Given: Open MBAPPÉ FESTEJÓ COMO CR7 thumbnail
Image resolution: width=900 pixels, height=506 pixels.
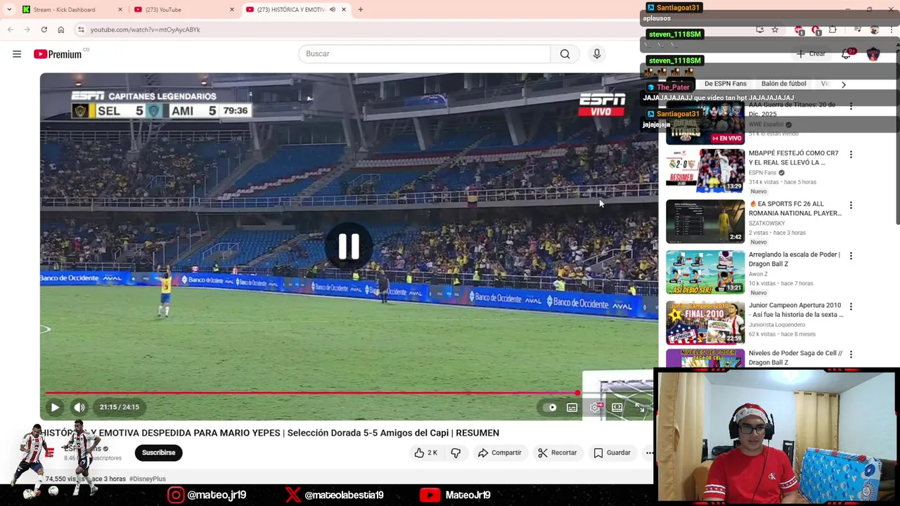Looking at the screenshot, I should click(705, 170).
